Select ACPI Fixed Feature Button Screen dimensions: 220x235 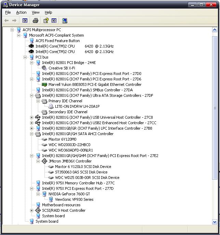point(58,41)
